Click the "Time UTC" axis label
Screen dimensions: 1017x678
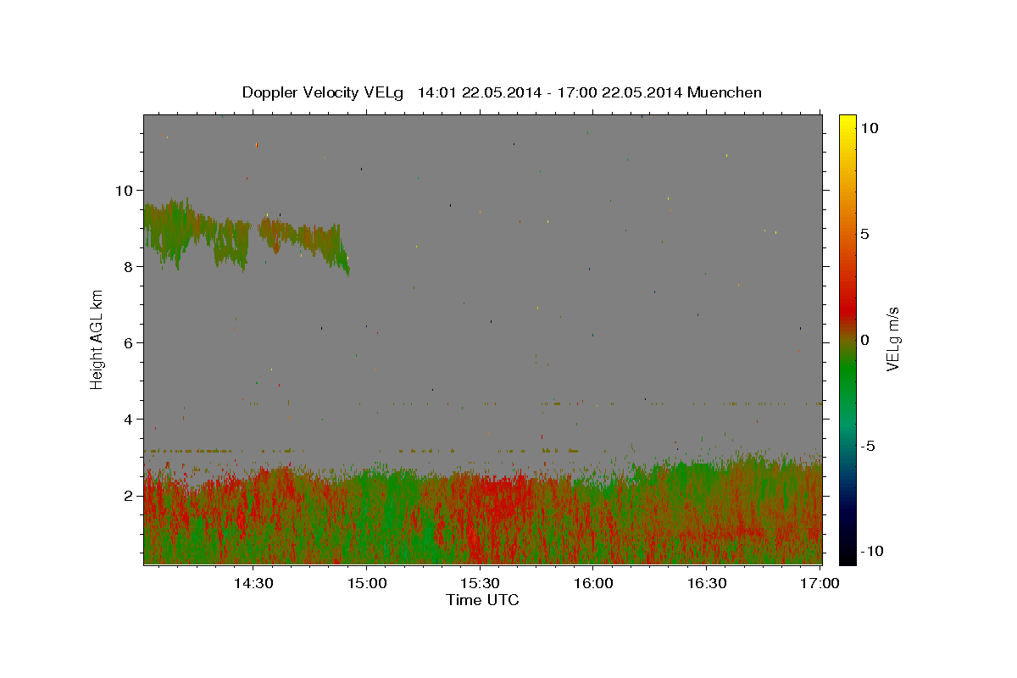click(x=482, y=600)
